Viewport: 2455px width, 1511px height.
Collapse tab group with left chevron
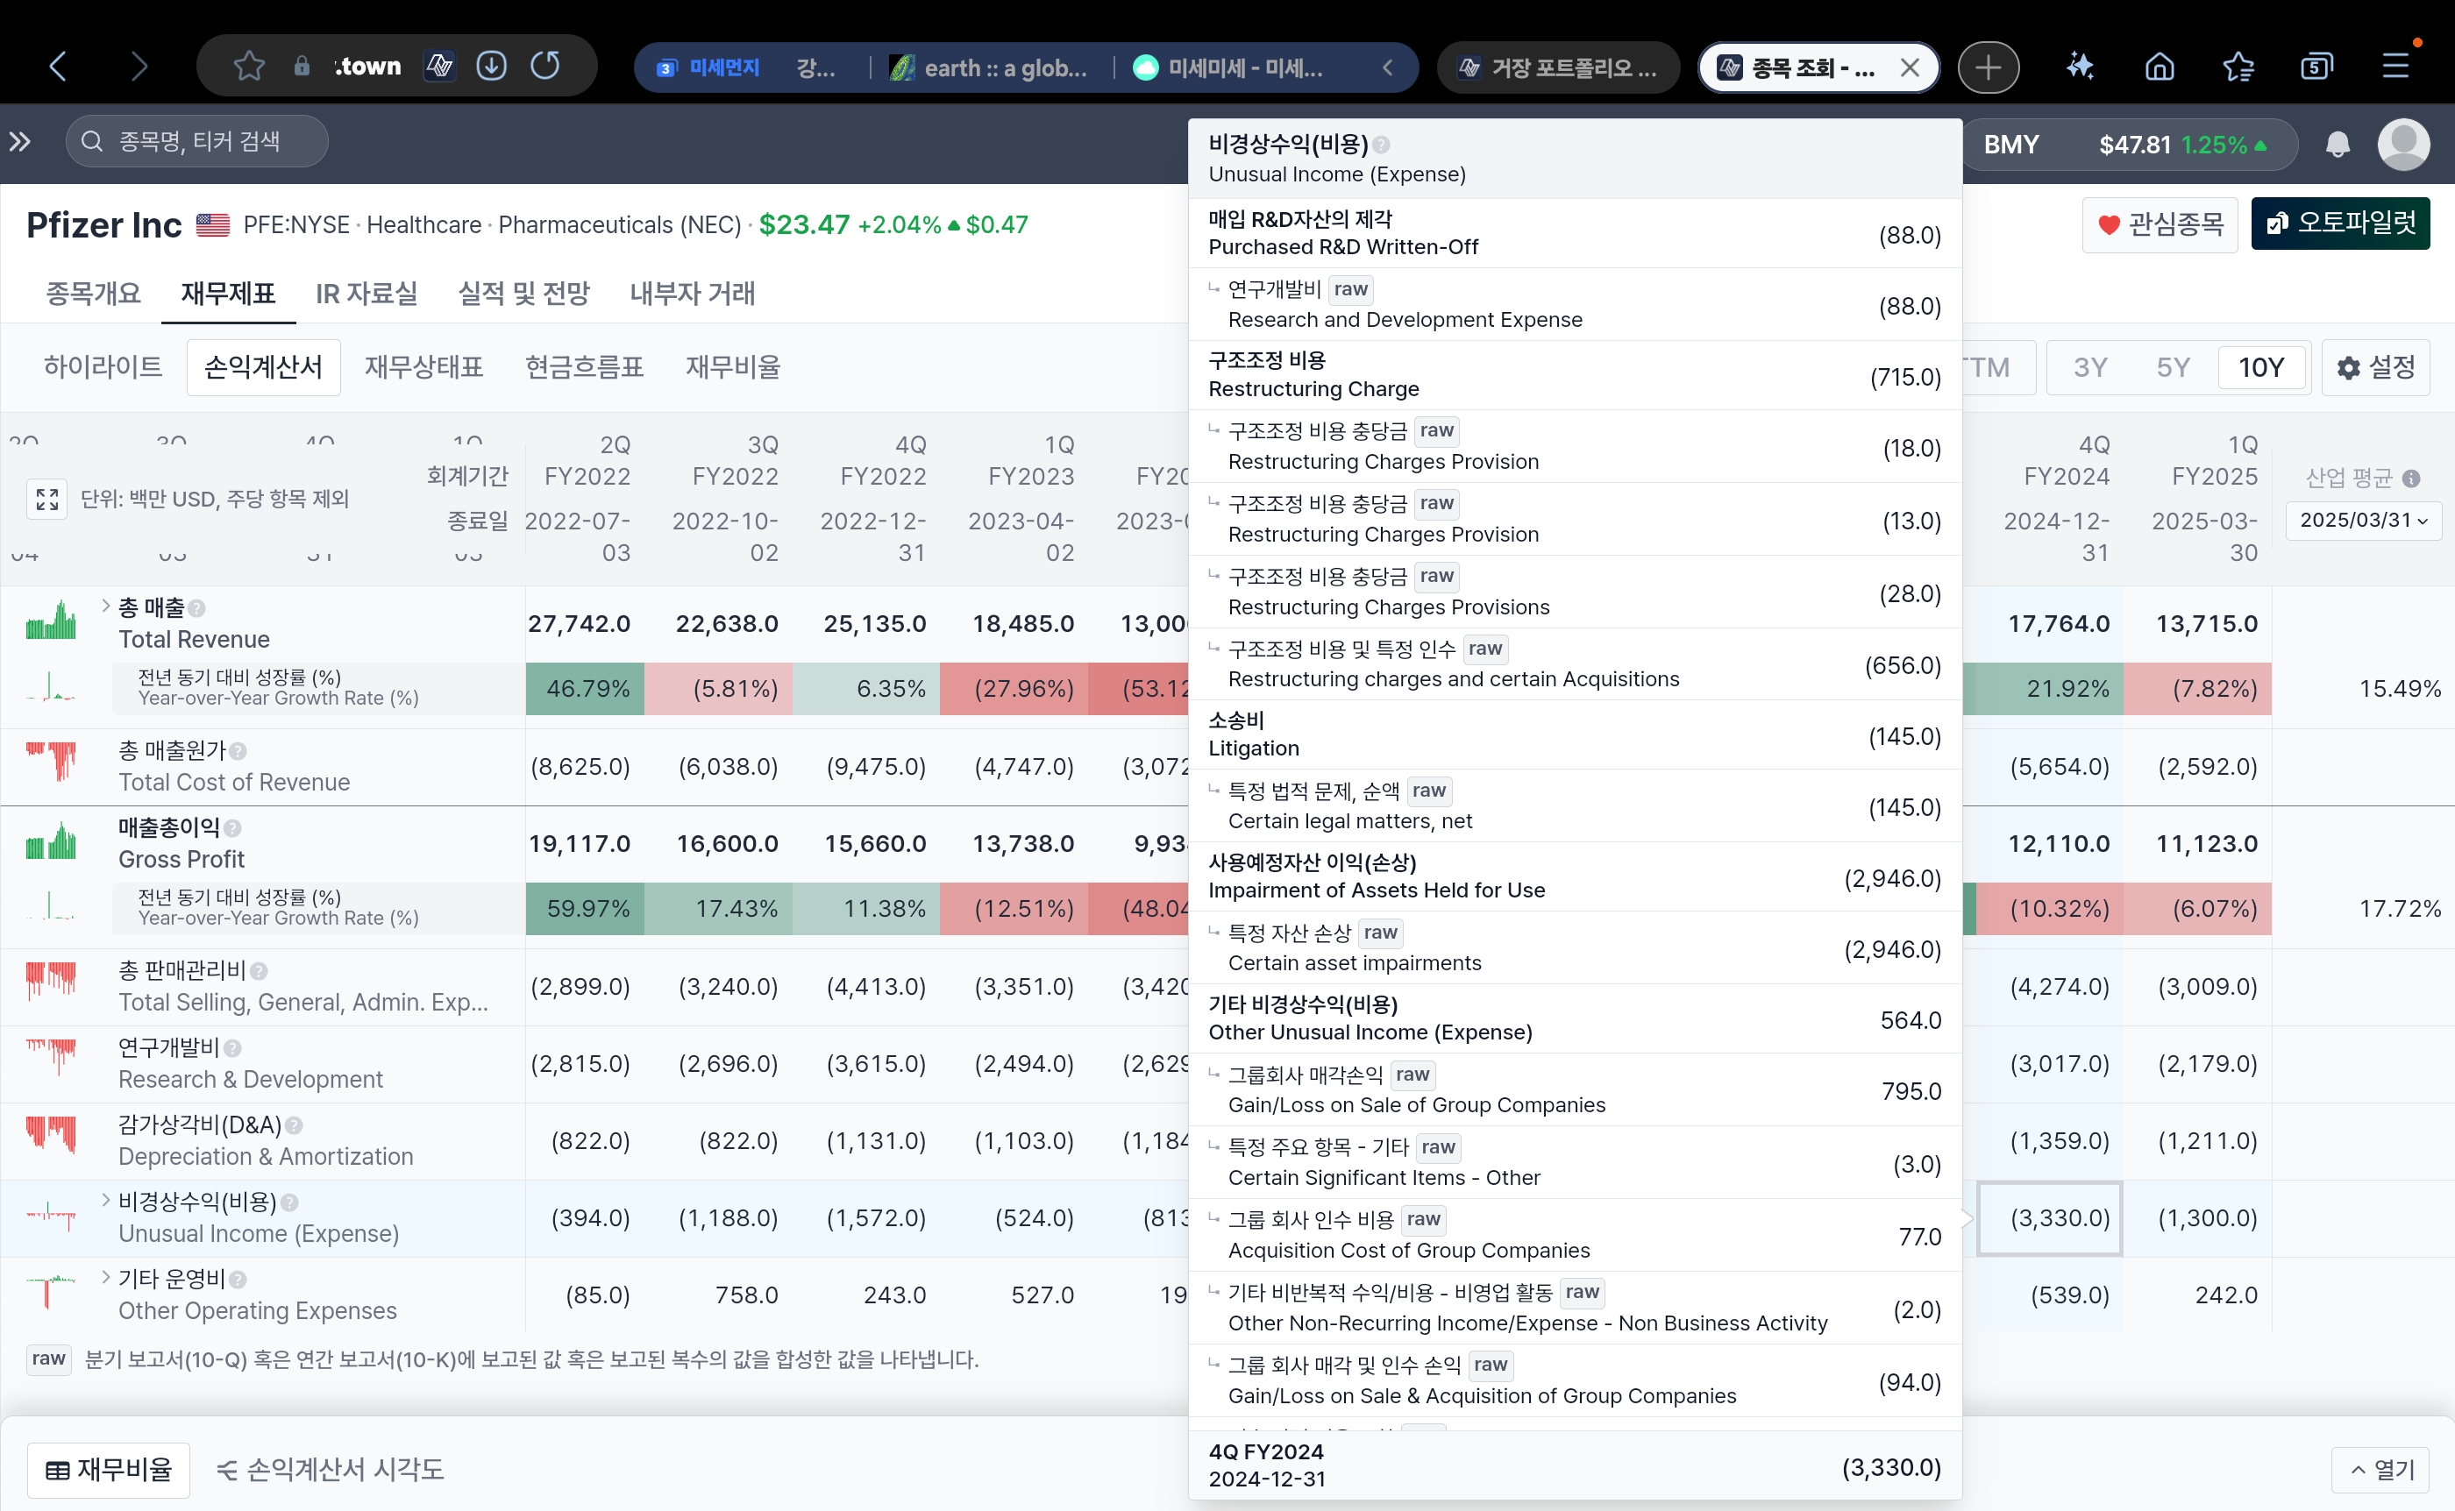click(1387, 68)
